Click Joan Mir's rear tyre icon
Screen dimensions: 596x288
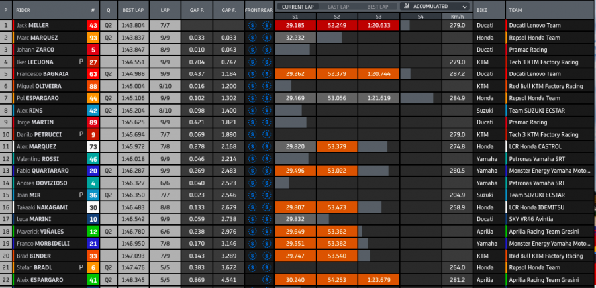266,195
